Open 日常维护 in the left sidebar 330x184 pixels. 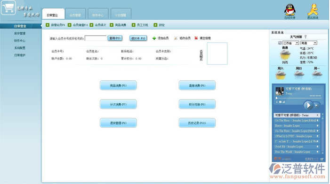click(20, 55)
